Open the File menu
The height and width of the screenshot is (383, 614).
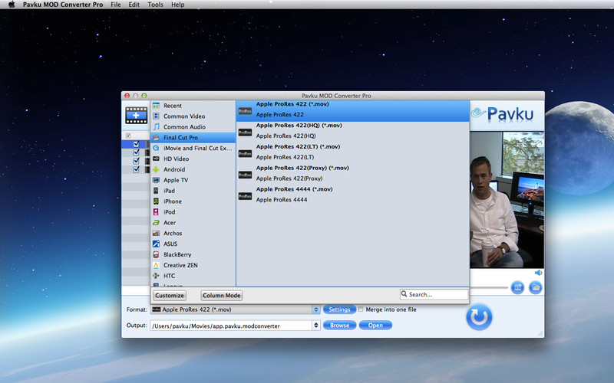(x=116, y=5)
